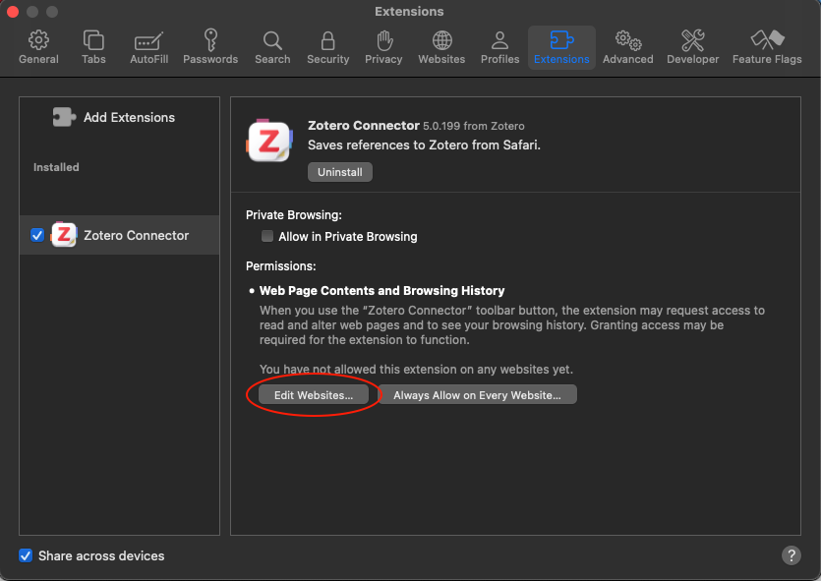Click the 'Permissions:' label
This screenshot has width=821, height=581.
[280, 265]
